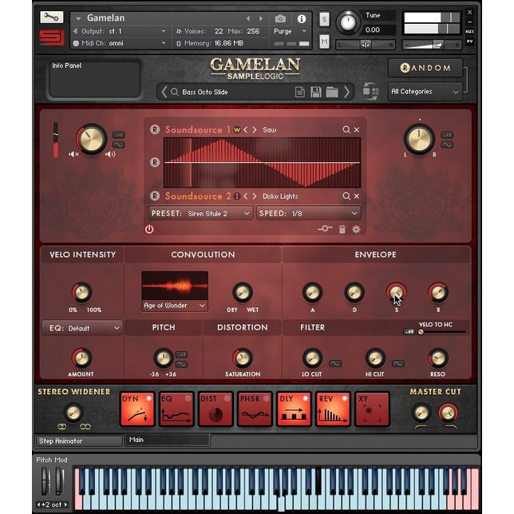Screen dimensions: 514x514
Task: Open the Age of Wonder convolution dropdown
Action: (174, 306)
